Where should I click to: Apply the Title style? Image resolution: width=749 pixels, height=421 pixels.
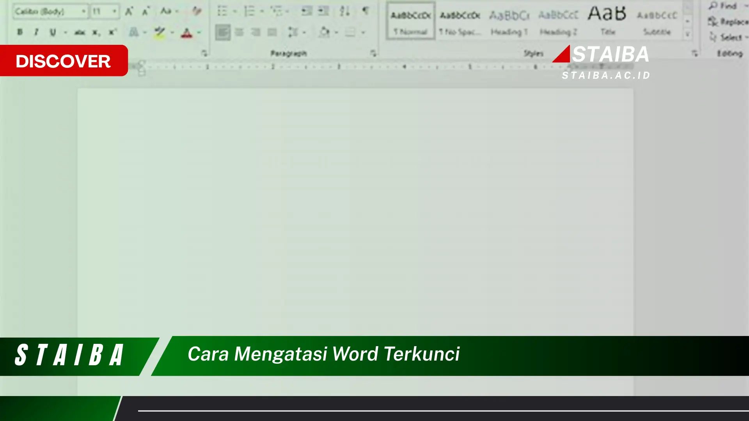coord(607,21)
